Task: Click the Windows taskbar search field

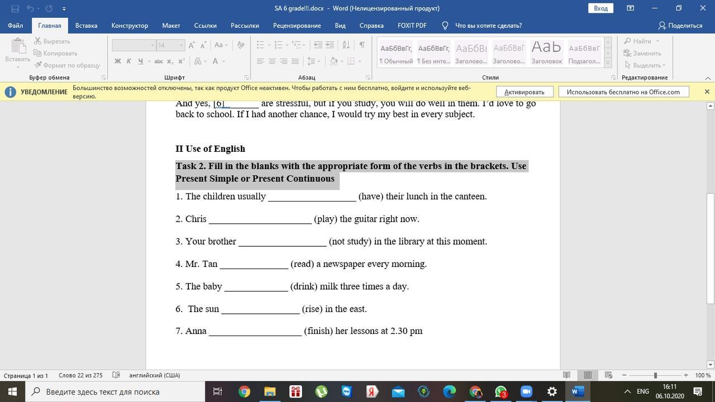Action: [x=116, y=391]
